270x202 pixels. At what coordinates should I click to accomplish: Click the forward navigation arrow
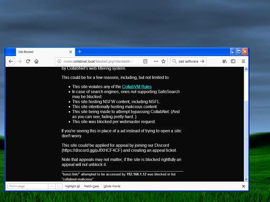coord(20,61)
